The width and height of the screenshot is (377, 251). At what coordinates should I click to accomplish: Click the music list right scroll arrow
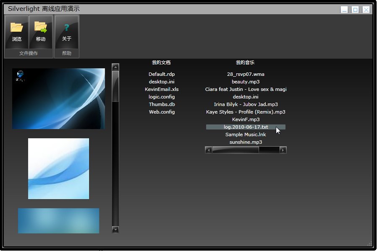(x=283, y=150)
